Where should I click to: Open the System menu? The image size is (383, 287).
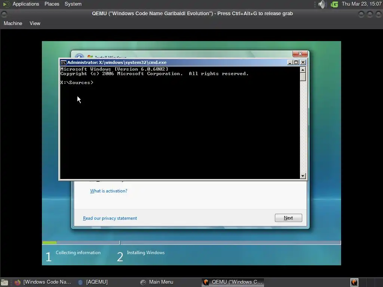(73, 4)
